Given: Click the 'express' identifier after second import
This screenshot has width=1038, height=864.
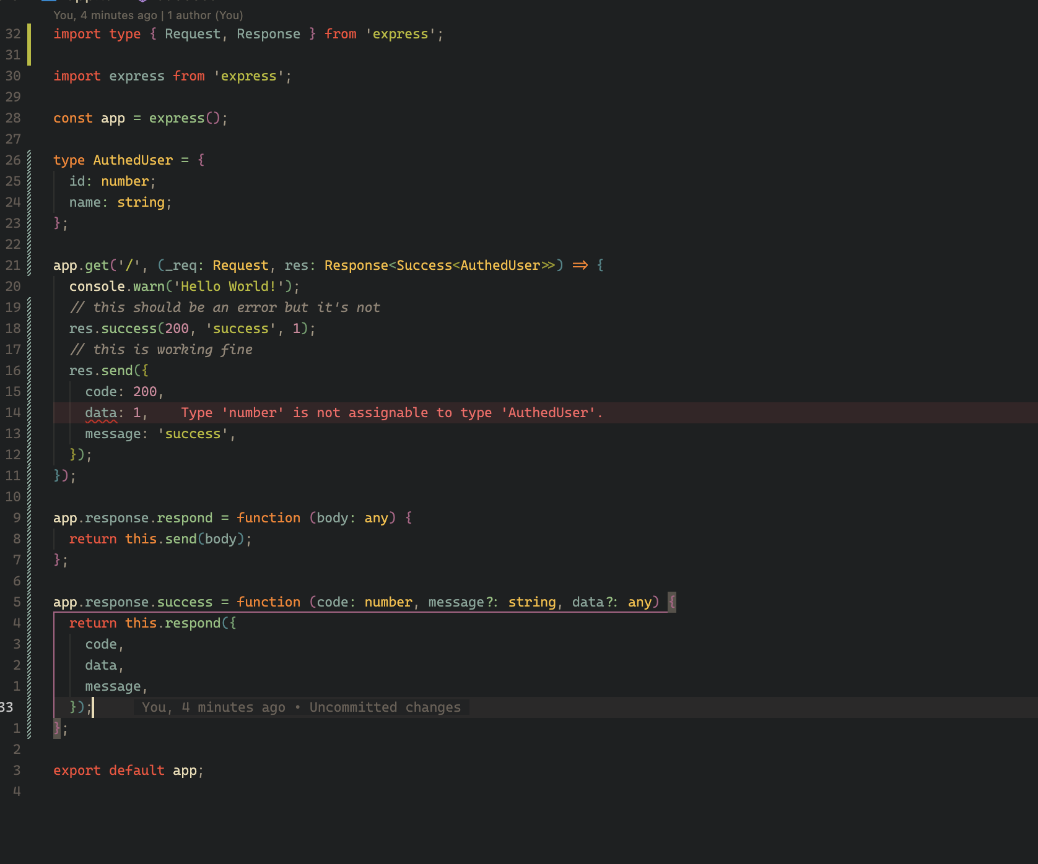Looking at the screenshot, I should click(x=137, y=76).
